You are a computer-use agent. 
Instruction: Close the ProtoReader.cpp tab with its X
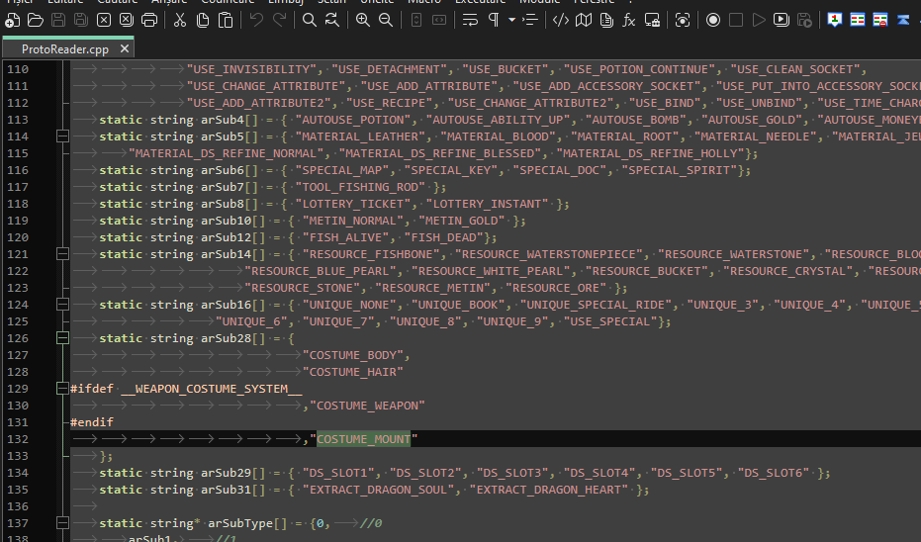tap(125, 48)
